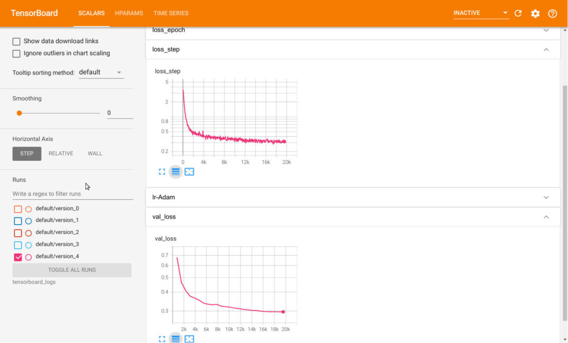This screenshot has width=568, height=343.
Task: Expand val_loss chart to full size
Action: coord(162,339)
